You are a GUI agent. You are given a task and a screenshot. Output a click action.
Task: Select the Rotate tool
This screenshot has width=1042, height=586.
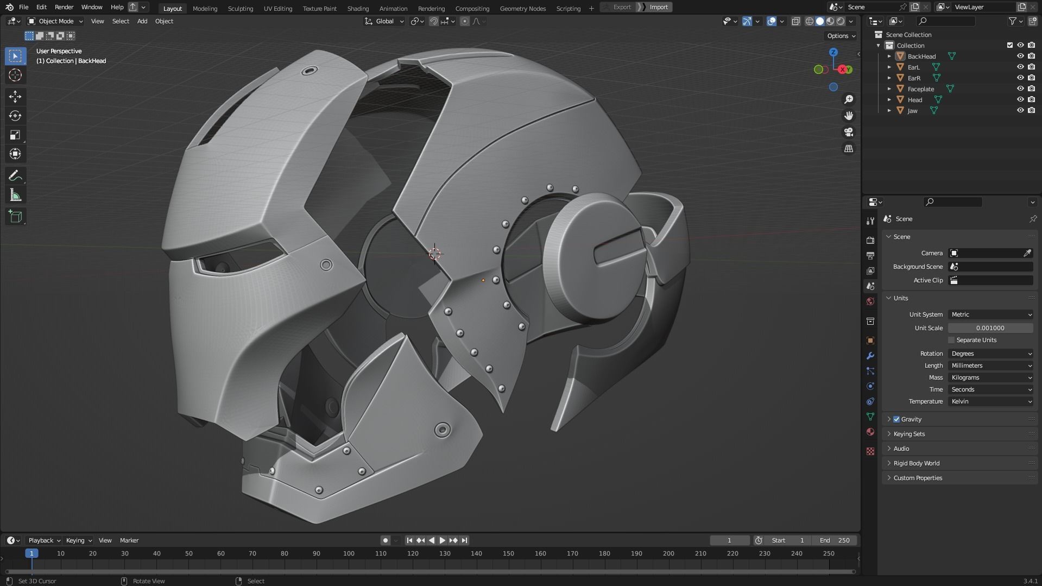(15, 116)
